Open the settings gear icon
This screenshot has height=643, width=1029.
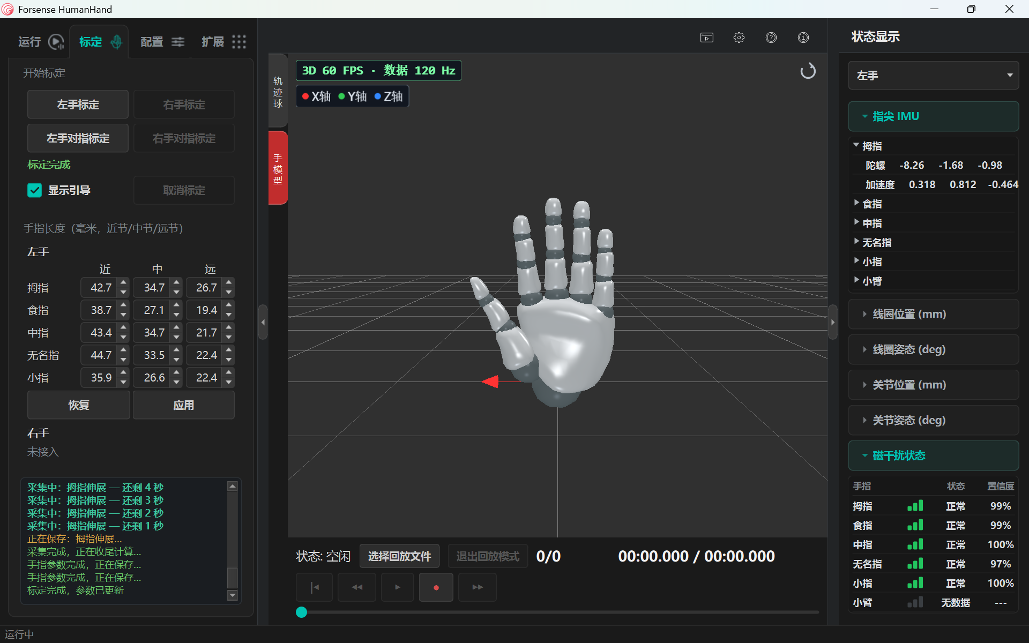pyautogui.click(x=739, y=38)
